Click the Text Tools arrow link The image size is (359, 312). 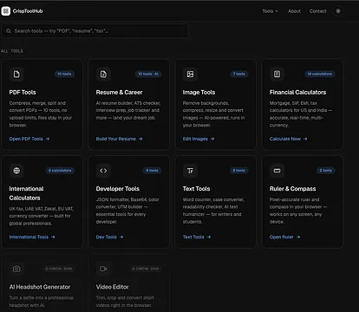click(x=197, y=237)
